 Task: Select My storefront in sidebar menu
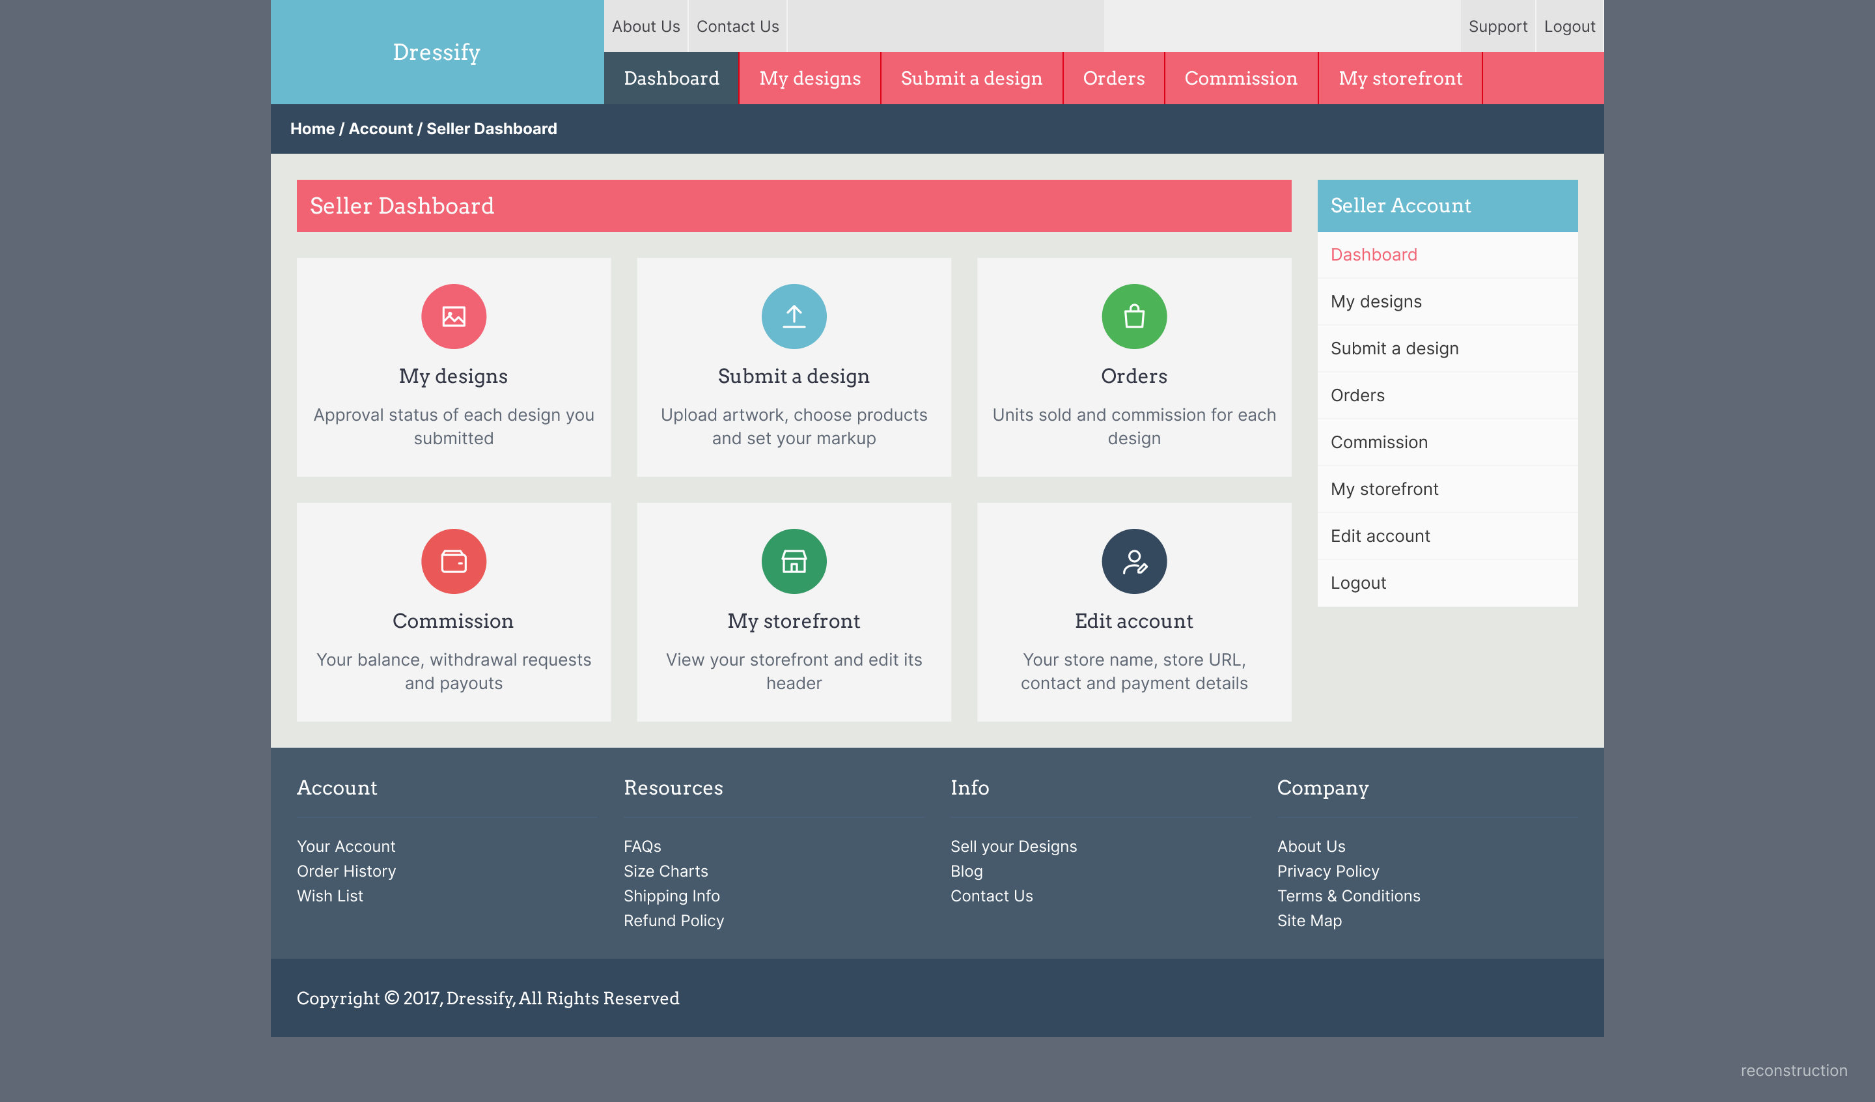tap(1447, 489)
